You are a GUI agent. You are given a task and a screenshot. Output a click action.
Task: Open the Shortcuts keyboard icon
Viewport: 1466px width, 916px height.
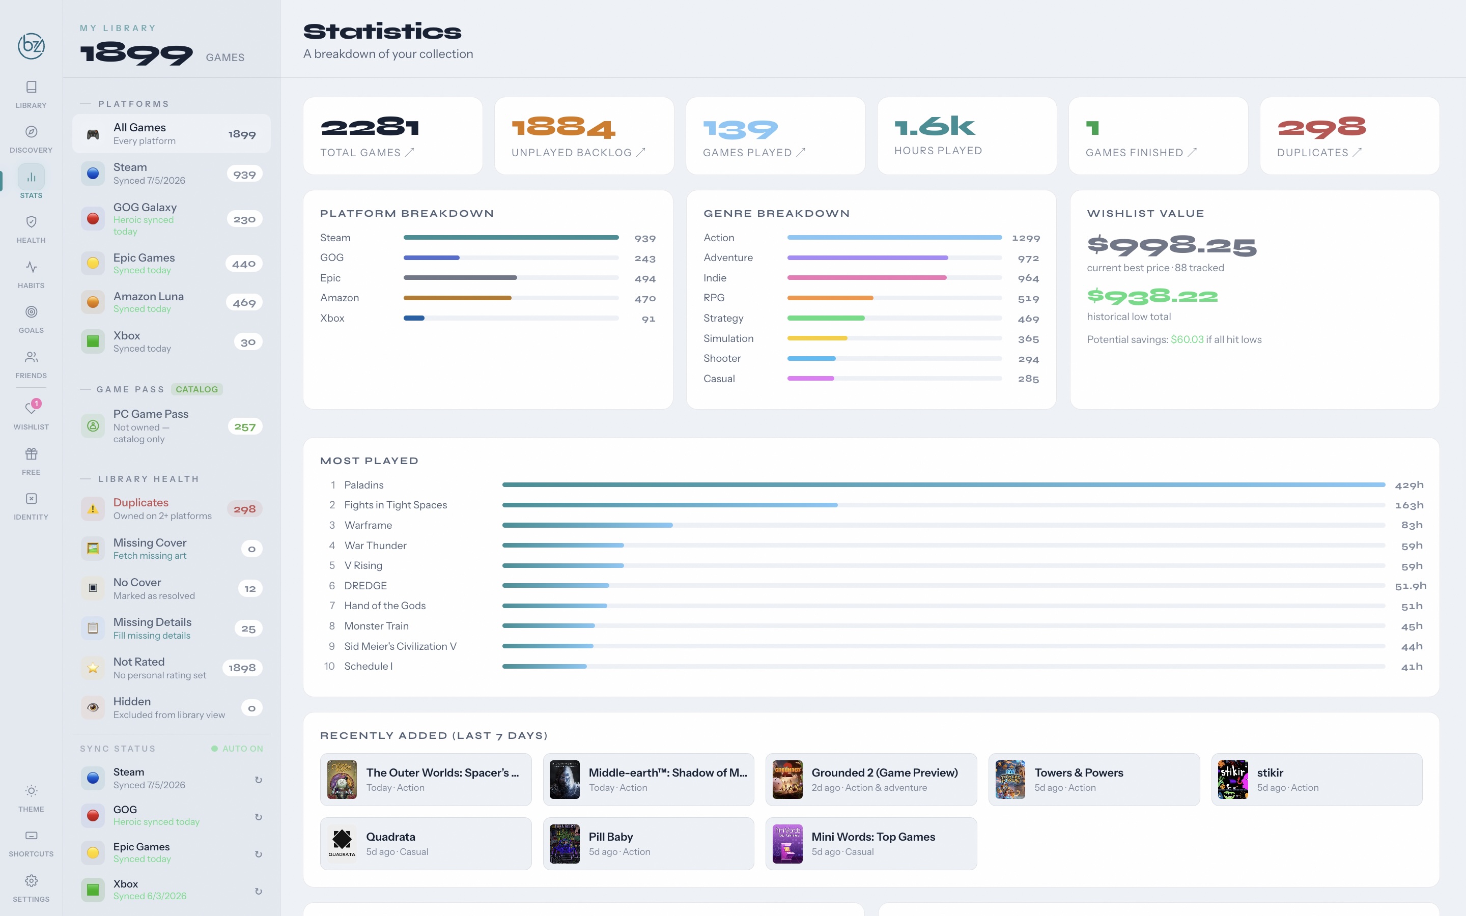(x=31, y=836)
